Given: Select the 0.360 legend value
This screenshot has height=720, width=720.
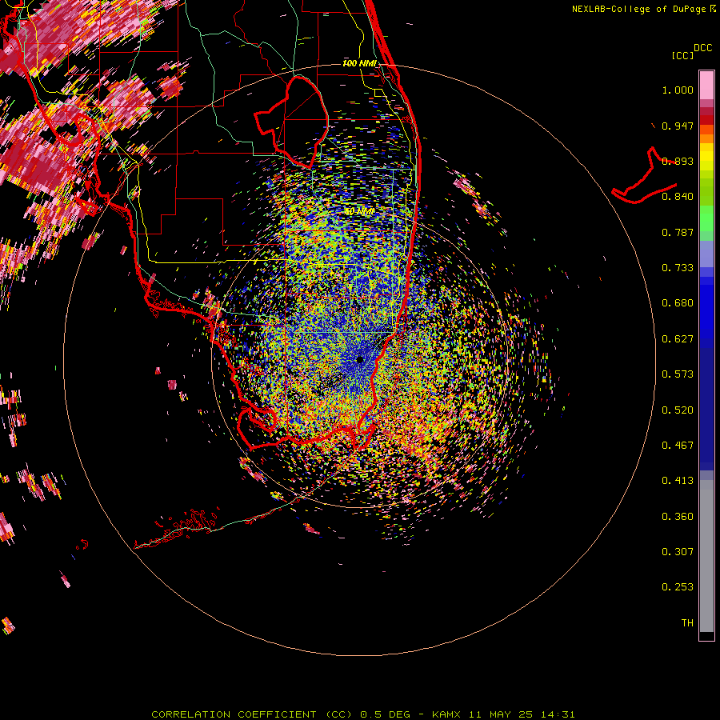Looking at the screenshot, I should (678, 517).
